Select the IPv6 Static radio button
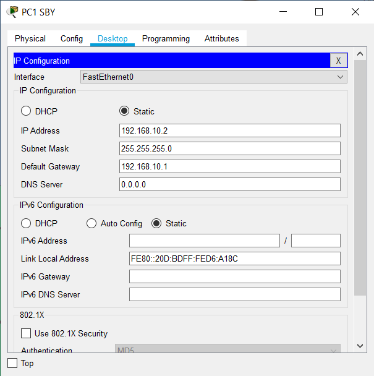The width and height of the screenshot is (374, 376). [x=156, y=223]
